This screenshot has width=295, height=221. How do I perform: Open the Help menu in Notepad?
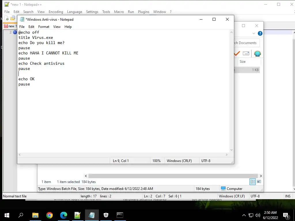68,27
